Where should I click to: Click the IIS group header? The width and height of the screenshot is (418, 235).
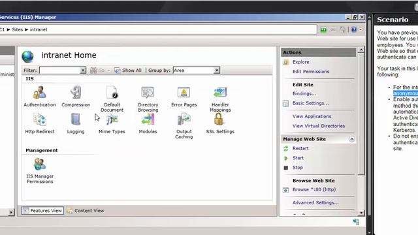(x=29, y=79)
